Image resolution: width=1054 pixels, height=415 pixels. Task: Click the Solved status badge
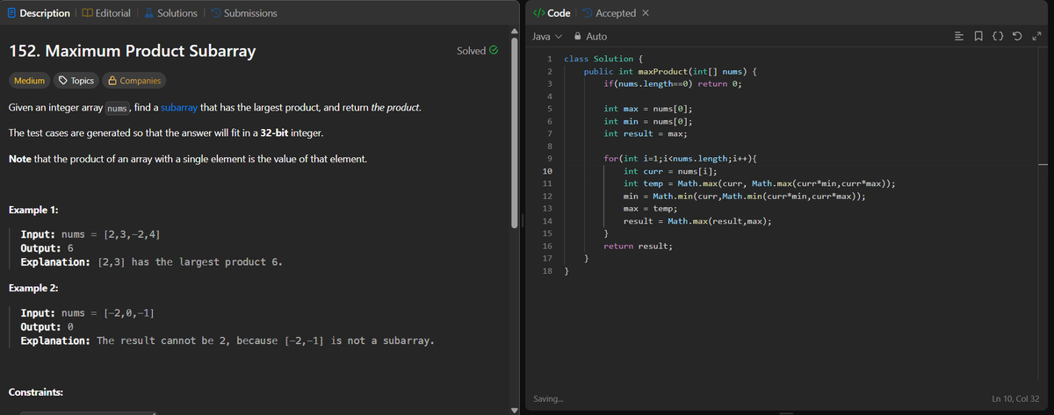478,51
